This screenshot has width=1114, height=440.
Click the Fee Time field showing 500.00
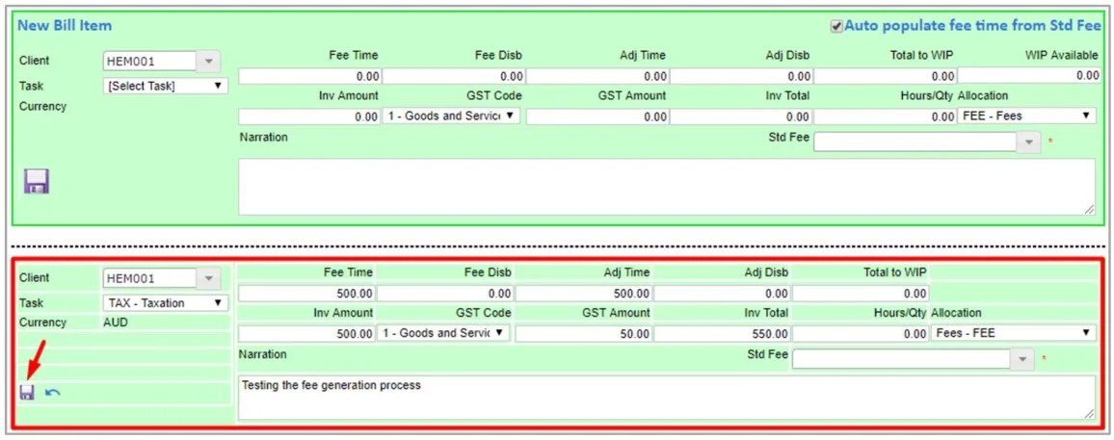coord(306,293)
